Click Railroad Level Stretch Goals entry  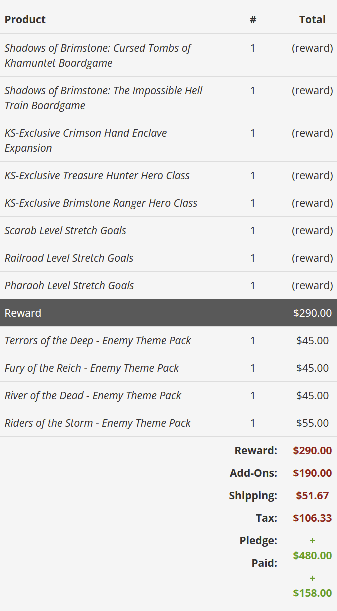pyautogui.click(x=69, y=258)
